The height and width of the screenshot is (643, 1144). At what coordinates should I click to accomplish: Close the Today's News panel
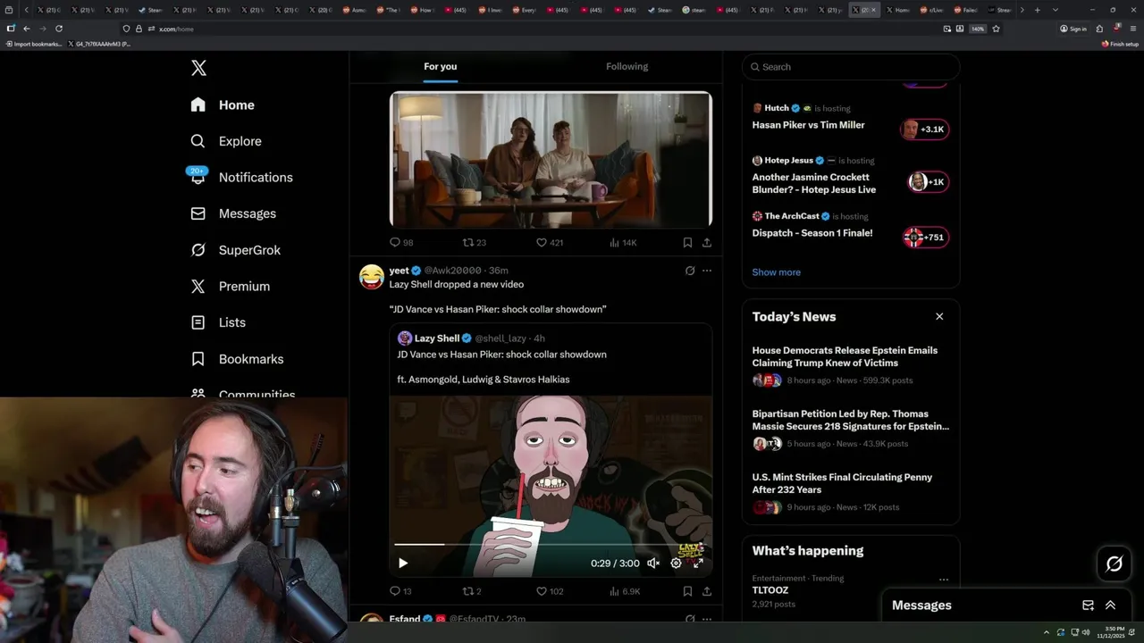[x=939, y=316]
